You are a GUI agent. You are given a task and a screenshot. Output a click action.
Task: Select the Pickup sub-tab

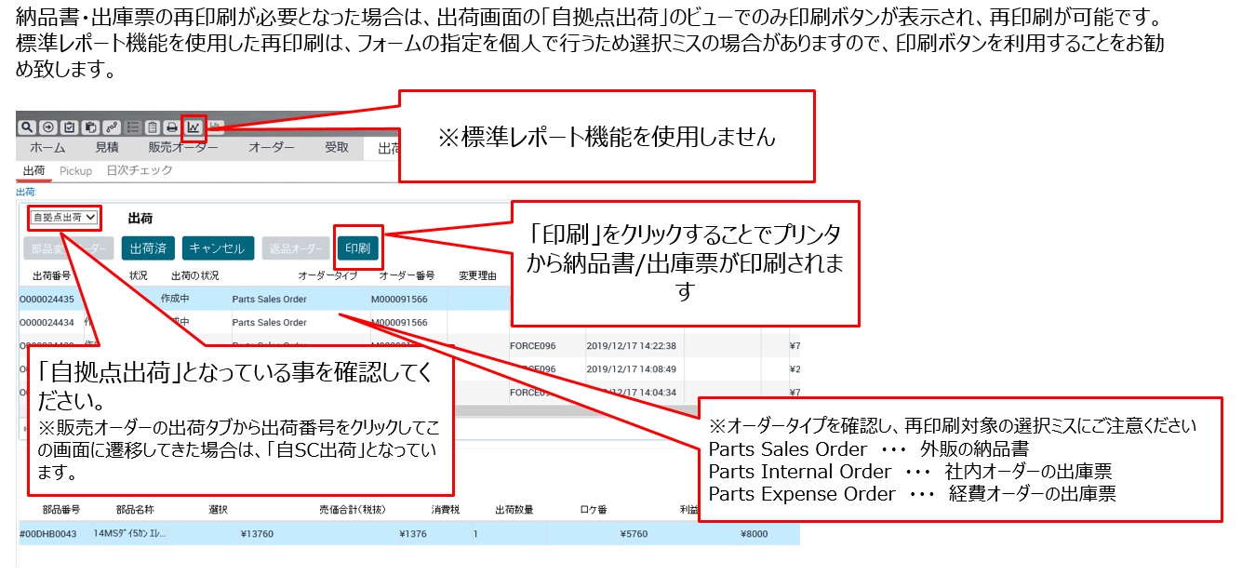click(x=75, y=171)
